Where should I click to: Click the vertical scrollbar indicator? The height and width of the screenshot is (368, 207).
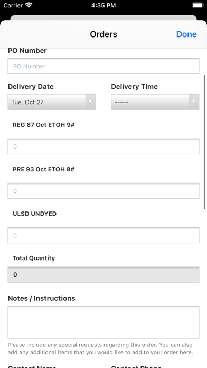[x=205, y=142]
